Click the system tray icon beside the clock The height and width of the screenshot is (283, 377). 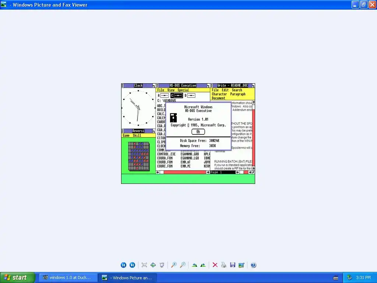(350, 278)
